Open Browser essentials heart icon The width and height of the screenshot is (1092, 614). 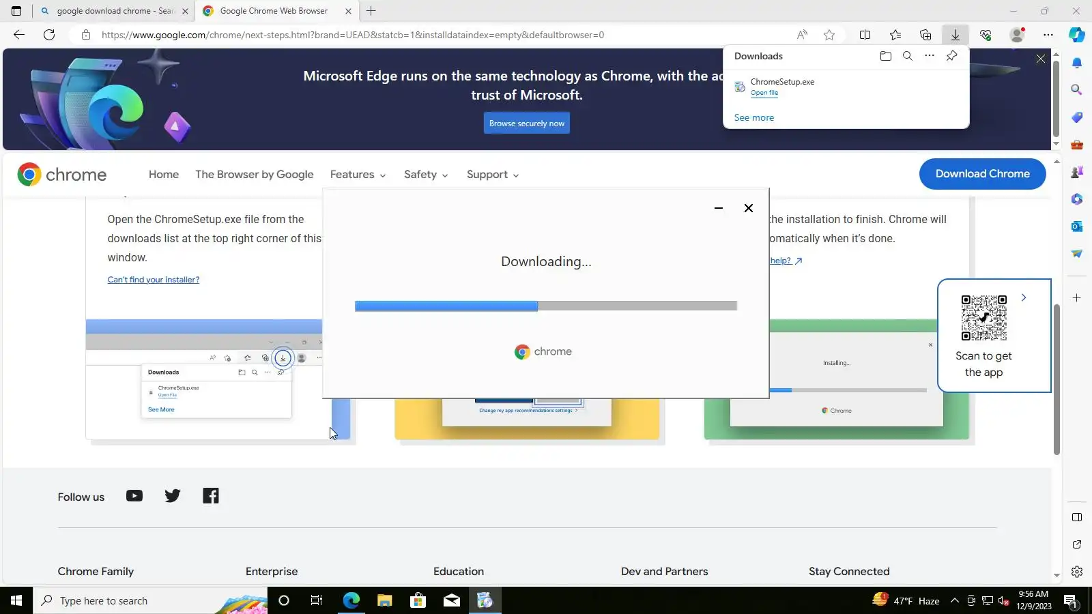point(986,35)
